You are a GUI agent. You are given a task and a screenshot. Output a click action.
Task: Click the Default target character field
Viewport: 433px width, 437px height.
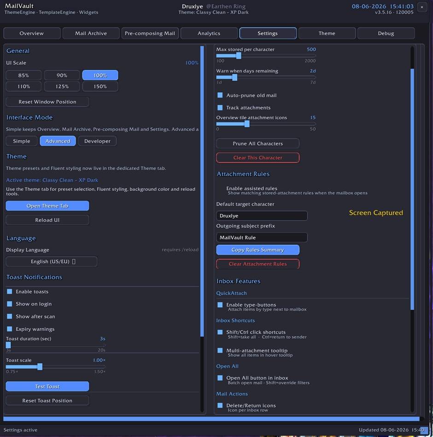(x=262, y=216)
